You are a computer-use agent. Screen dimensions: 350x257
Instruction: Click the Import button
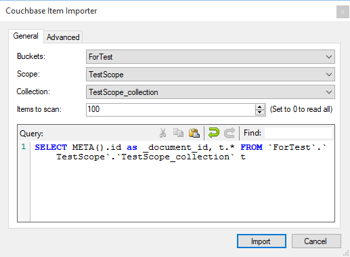pos(261,241)
